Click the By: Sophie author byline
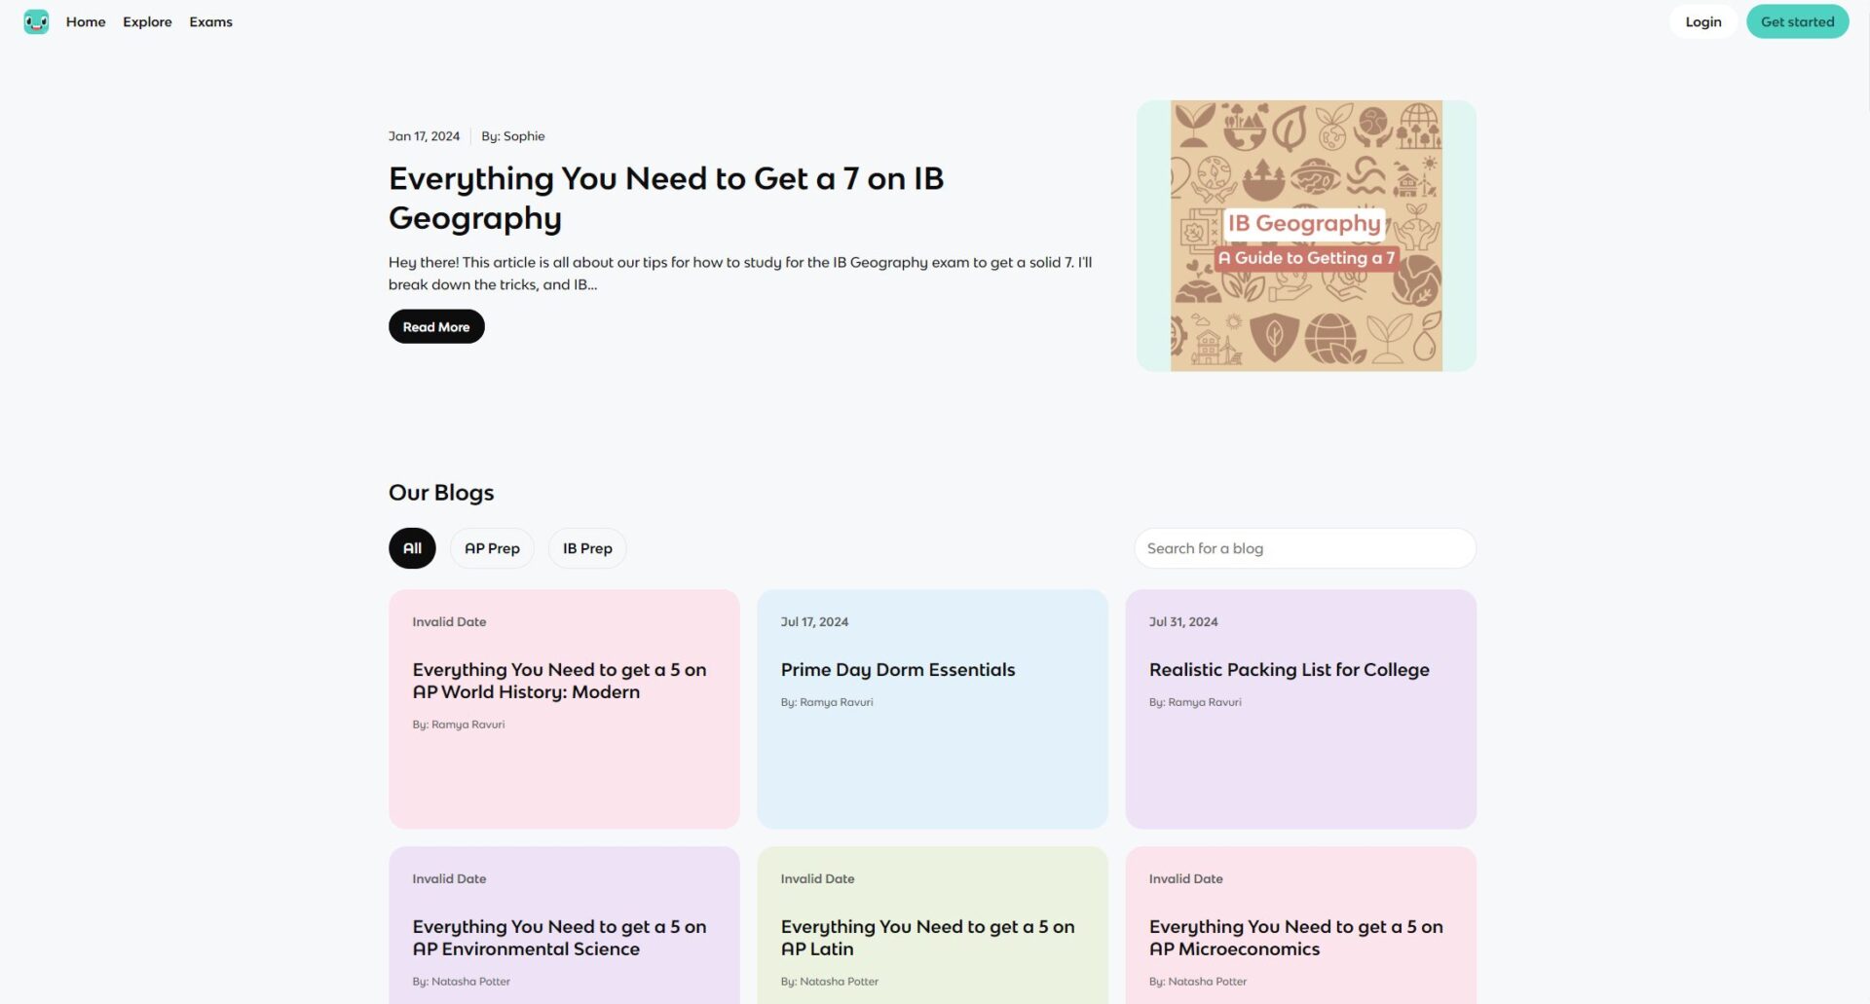 512,136
